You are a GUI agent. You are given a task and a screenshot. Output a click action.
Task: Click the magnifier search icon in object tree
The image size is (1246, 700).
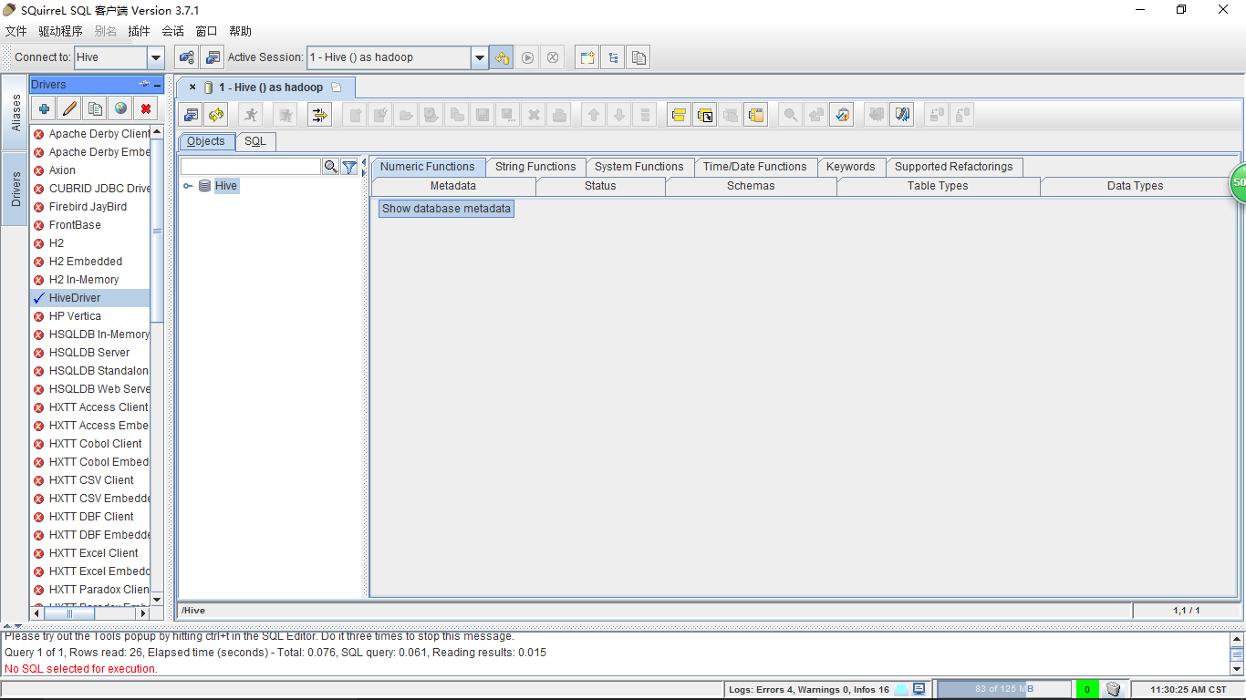tap(330, 167)
